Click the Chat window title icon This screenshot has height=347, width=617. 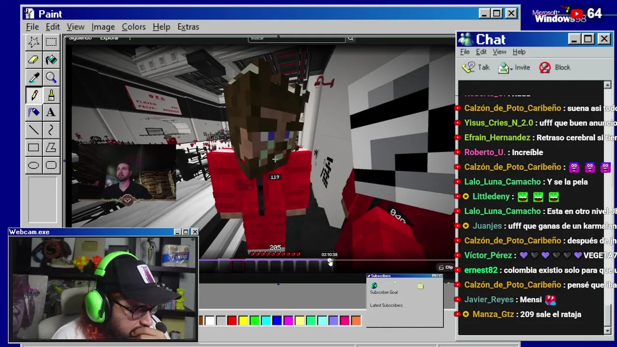point(466,39)
